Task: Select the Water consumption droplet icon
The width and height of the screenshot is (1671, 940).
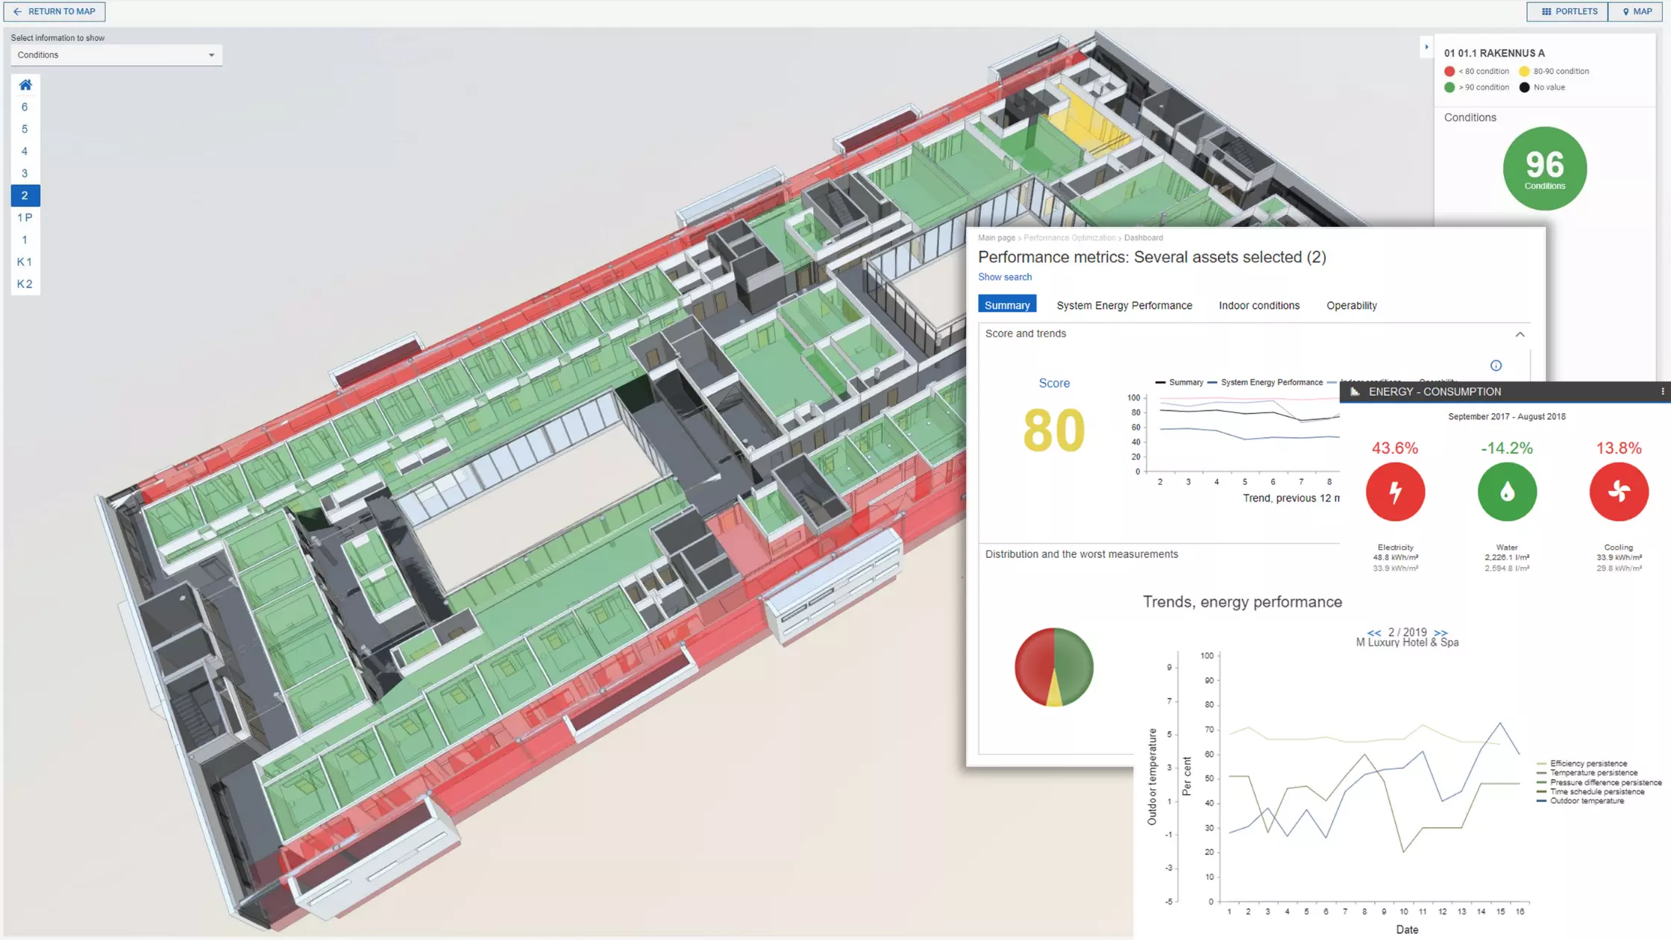Action: point(1506,492)
